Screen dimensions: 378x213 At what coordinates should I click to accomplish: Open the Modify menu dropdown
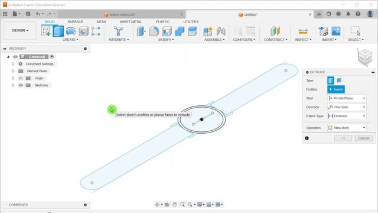tap(166, 40)
